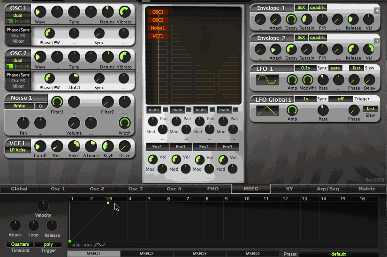Toggle the small box beside second main lane
The width and height of the screenshot is (387, 257).
(x=189, y=110)
